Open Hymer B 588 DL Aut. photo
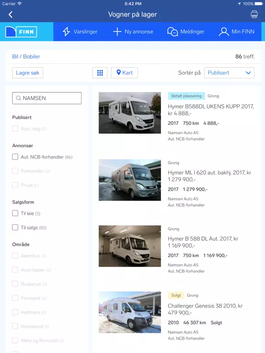 pyautogui.click(x=130, y=246)
